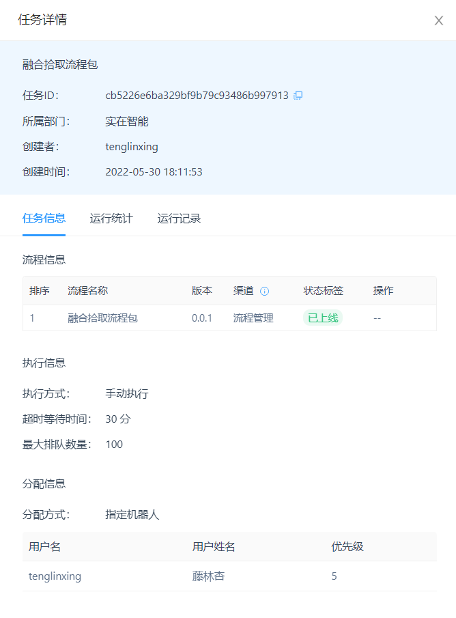
Task: Click the 融合拾取流程包 title heading
Action: tap(60, 65)
